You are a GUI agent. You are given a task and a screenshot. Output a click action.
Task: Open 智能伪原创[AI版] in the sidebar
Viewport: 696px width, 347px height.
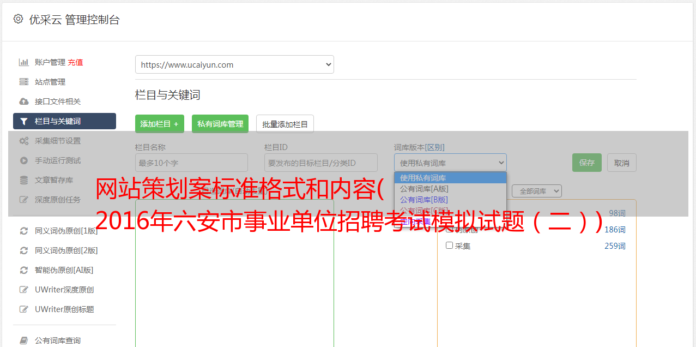point(64,270)
